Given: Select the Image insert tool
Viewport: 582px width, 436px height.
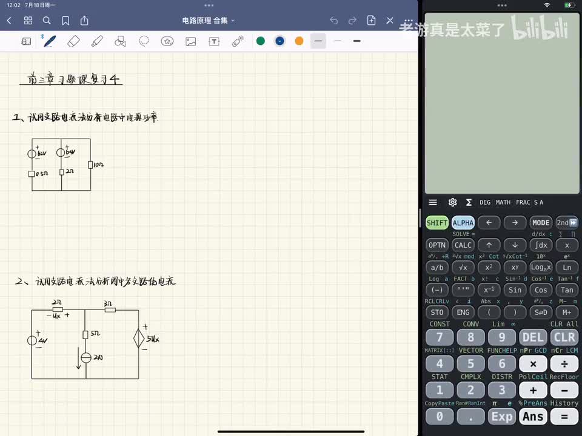Looking at the screenshot, I should pyautogui.click(x=191, y=41).
